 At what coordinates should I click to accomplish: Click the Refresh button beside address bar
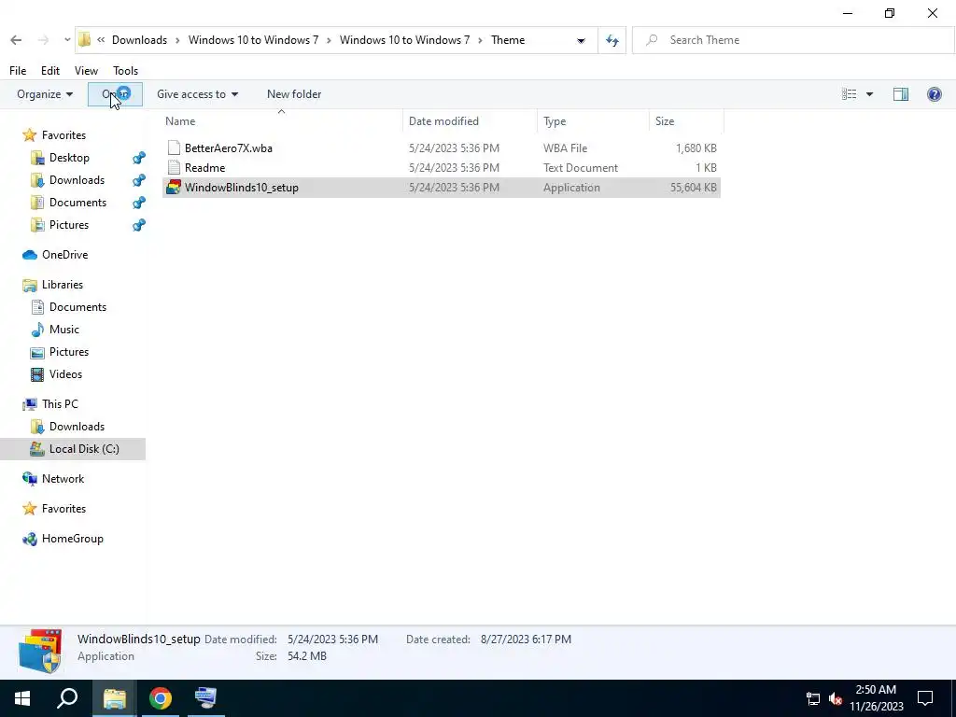pos(612,41)
